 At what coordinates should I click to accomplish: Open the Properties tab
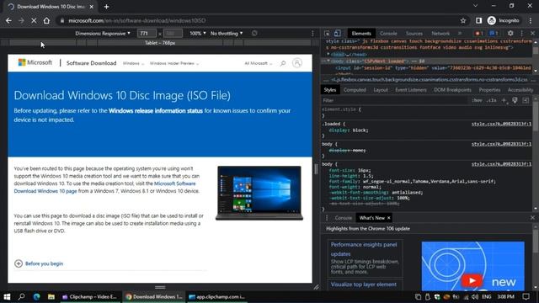(x=489, y=90)
